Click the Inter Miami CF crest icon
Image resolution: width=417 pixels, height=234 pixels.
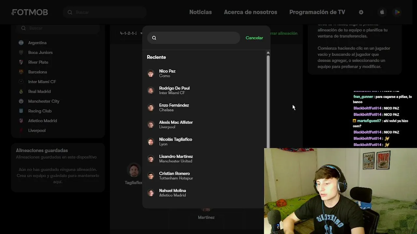point(21,82)
